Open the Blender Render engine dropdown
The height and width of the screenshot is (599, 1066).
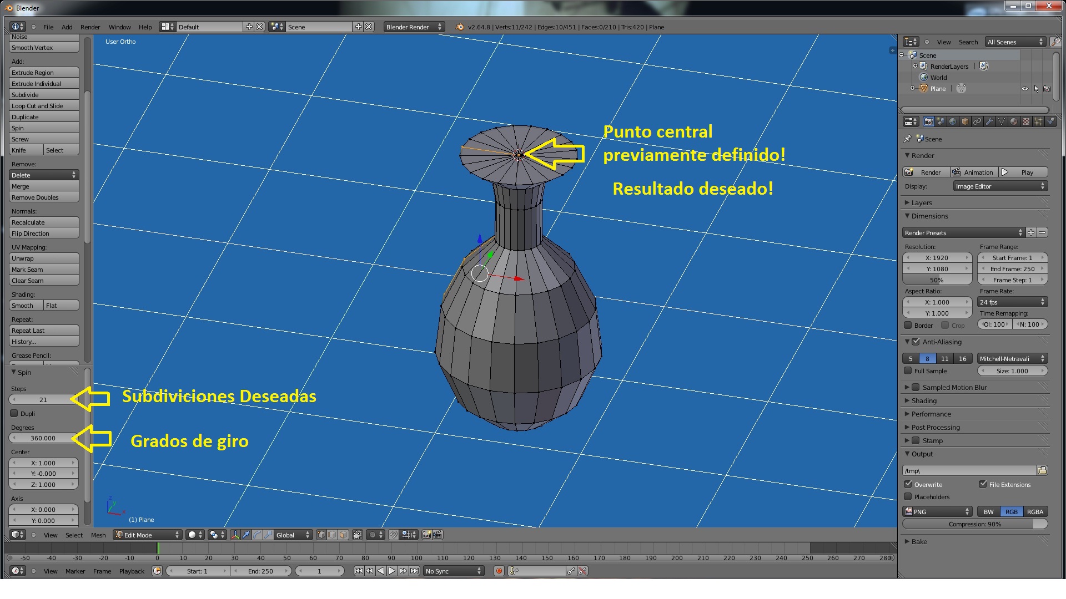[414, 27]
